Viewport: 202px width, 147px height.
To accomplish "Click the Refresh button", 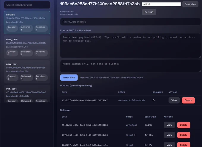I will coord(149,12).
